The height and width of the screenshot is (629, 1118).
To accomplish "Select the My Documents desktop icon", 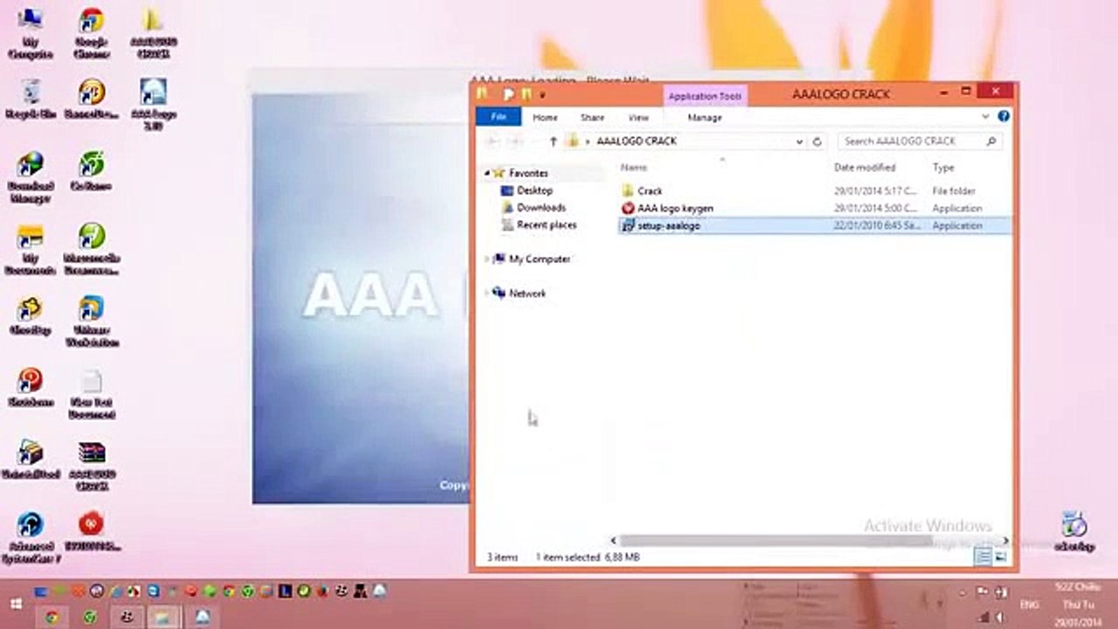I will pos(31,250).
